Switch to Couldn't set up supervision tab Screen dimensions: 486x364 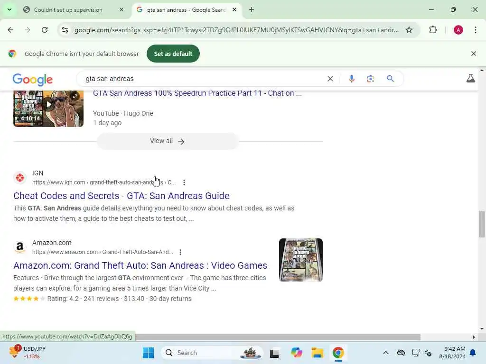click(x=68, y=10)
